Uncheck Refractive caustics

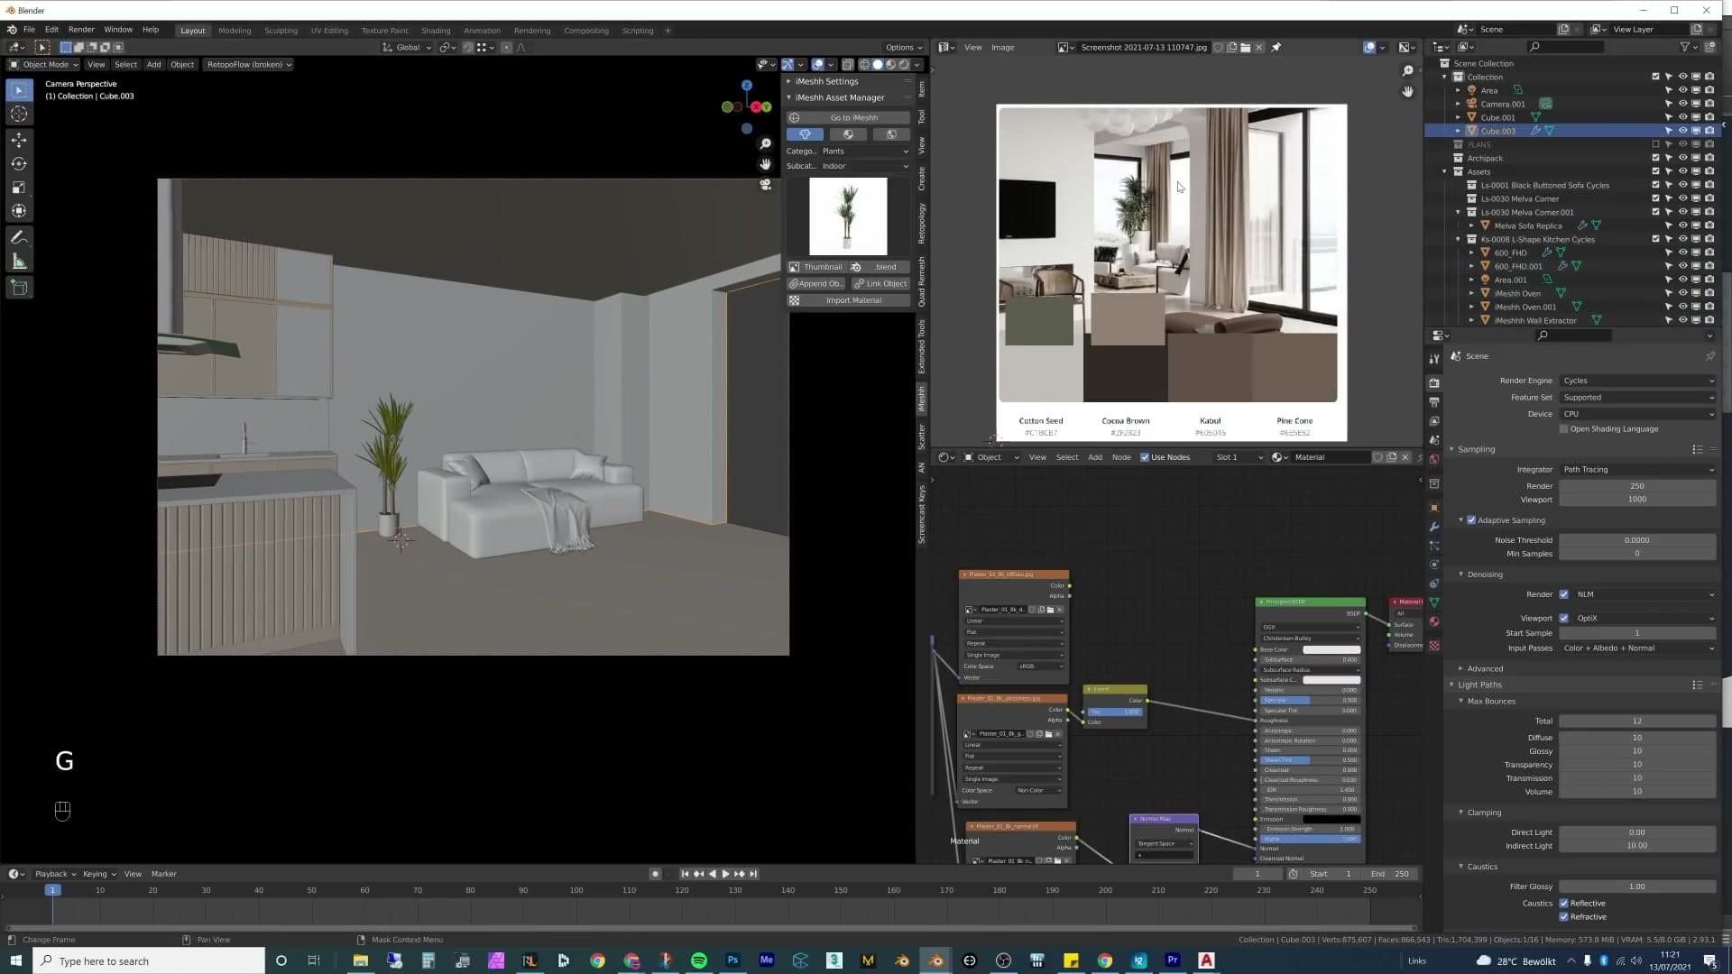pyautogui.click(x=1564, y=917)
